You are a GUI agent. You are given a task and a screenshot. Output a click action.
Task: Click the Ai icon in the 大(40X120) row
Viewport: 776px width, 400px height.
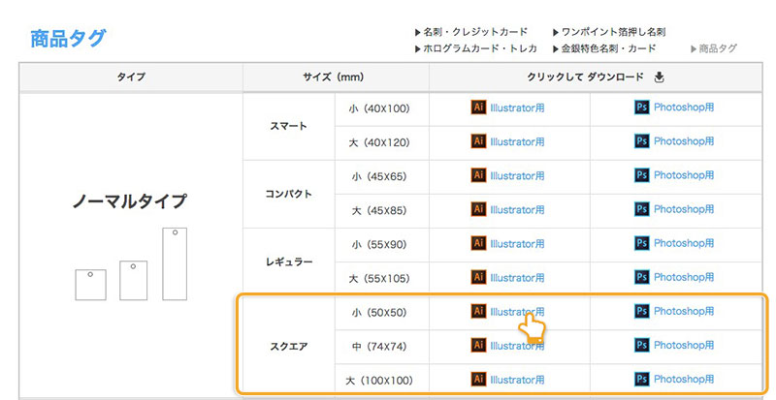tap(478, 141)
